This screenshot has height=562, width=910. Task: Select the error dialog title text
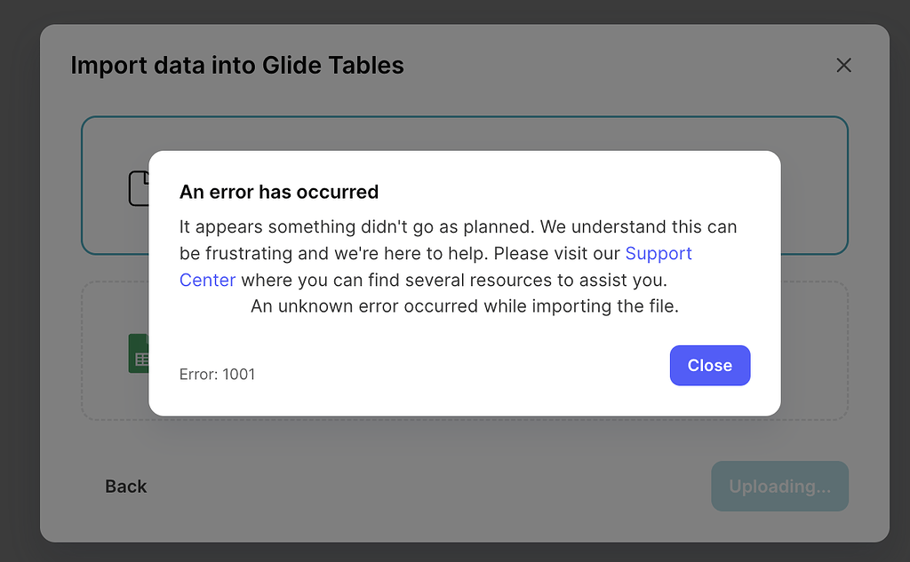(278, 192)
